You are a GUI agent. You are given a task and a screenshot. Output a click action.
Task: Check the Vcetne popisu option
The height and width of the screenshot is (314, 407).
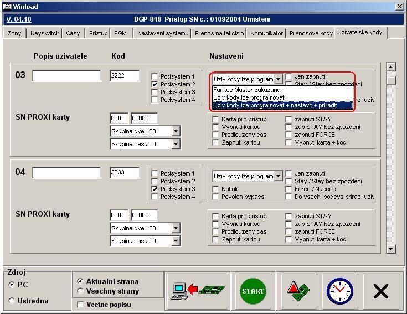[x=81, y=305]
